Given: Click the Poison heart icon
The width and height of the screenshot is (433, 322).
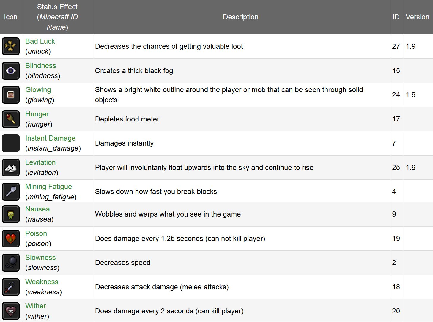Looking at the screenshot, I should tap(11, 239).
